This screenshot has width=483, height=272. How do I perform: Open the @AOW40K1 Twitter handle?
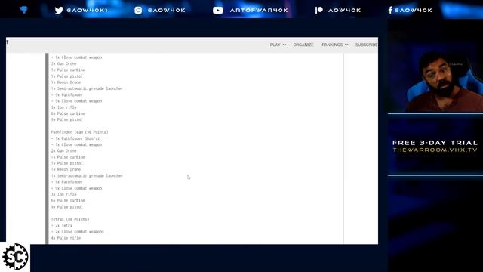tap(88, 10)
